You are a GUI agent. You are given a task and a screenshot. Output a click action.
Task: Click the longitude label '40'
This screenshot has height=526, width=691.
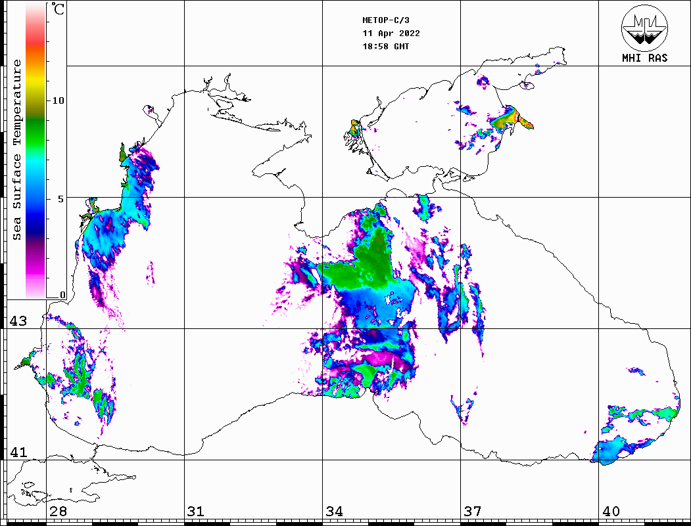point(611,512)
